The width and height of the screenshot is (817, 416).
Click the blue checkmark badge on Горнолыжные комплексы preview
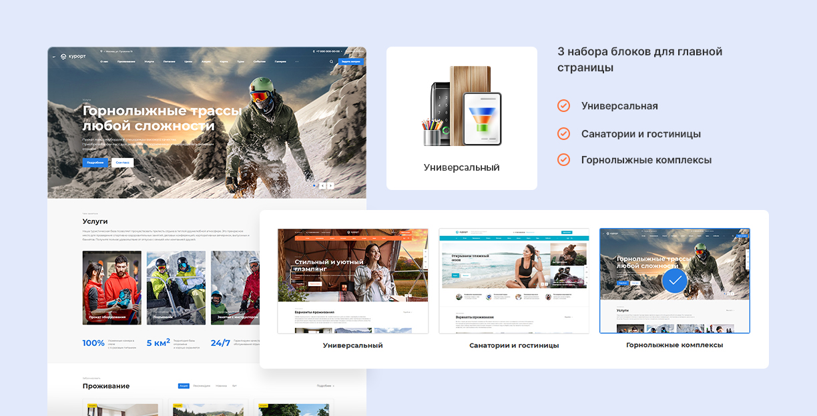click(675, 281)
